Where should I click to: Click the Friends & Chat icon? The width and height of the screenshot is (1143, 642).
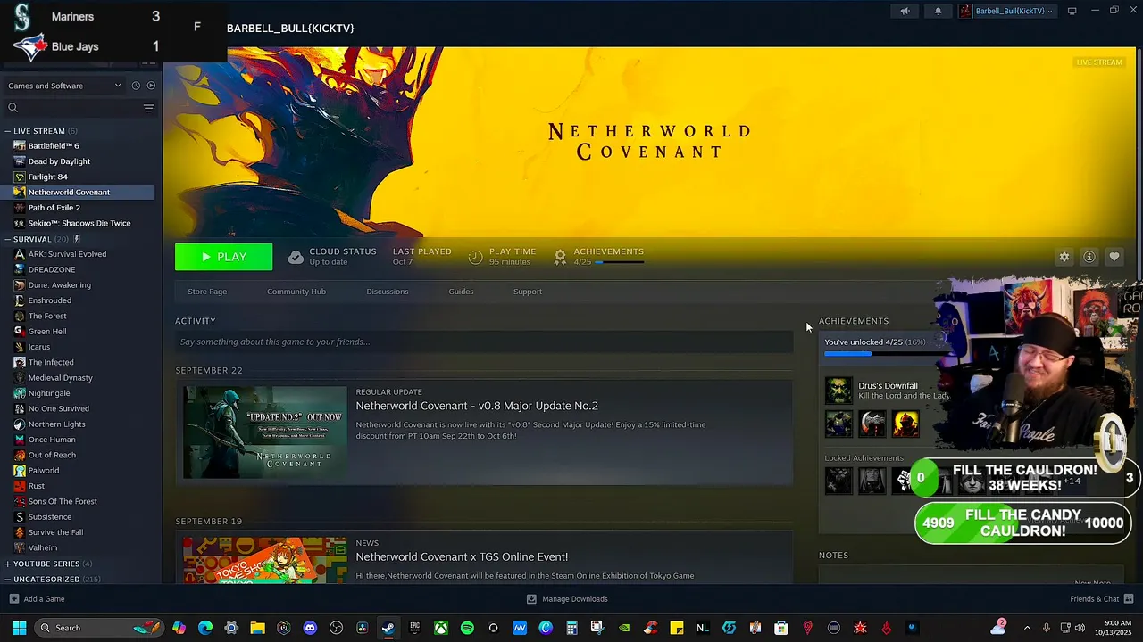pos(1129,599)
